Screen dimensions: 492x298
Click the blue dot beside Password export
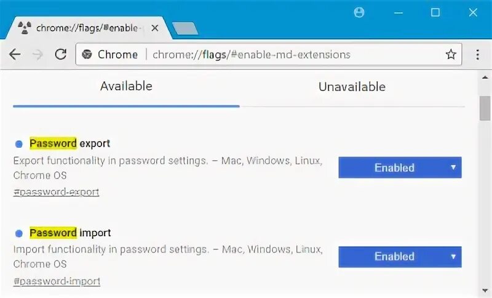point(18,144)
